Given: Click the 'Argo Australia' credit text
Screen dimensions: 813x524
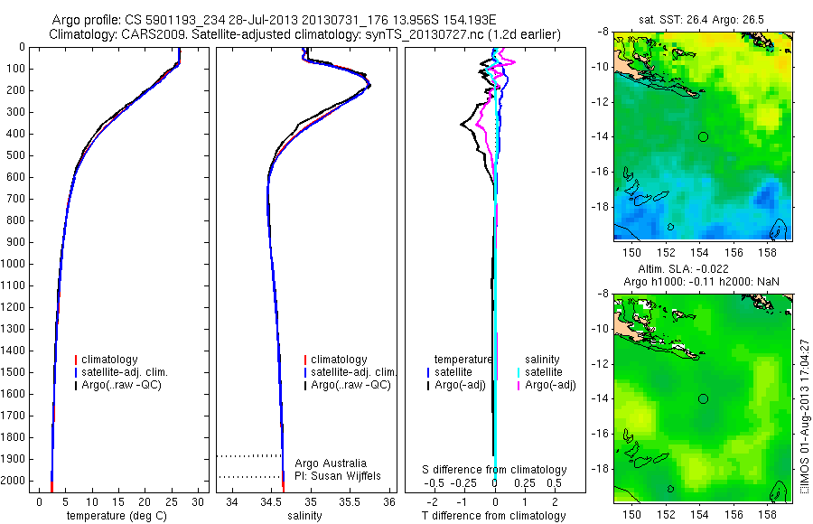Looking at the screenshot, I should click(x=331, y=463).
